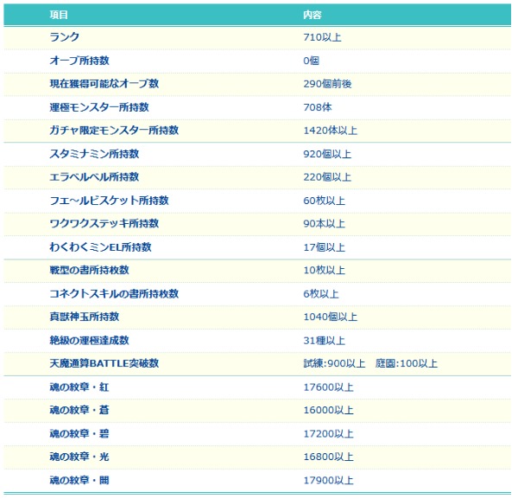The image size is (518, 499).
Task: Select フエ～ルビスケット所持数 label
Action: point(109,201)
